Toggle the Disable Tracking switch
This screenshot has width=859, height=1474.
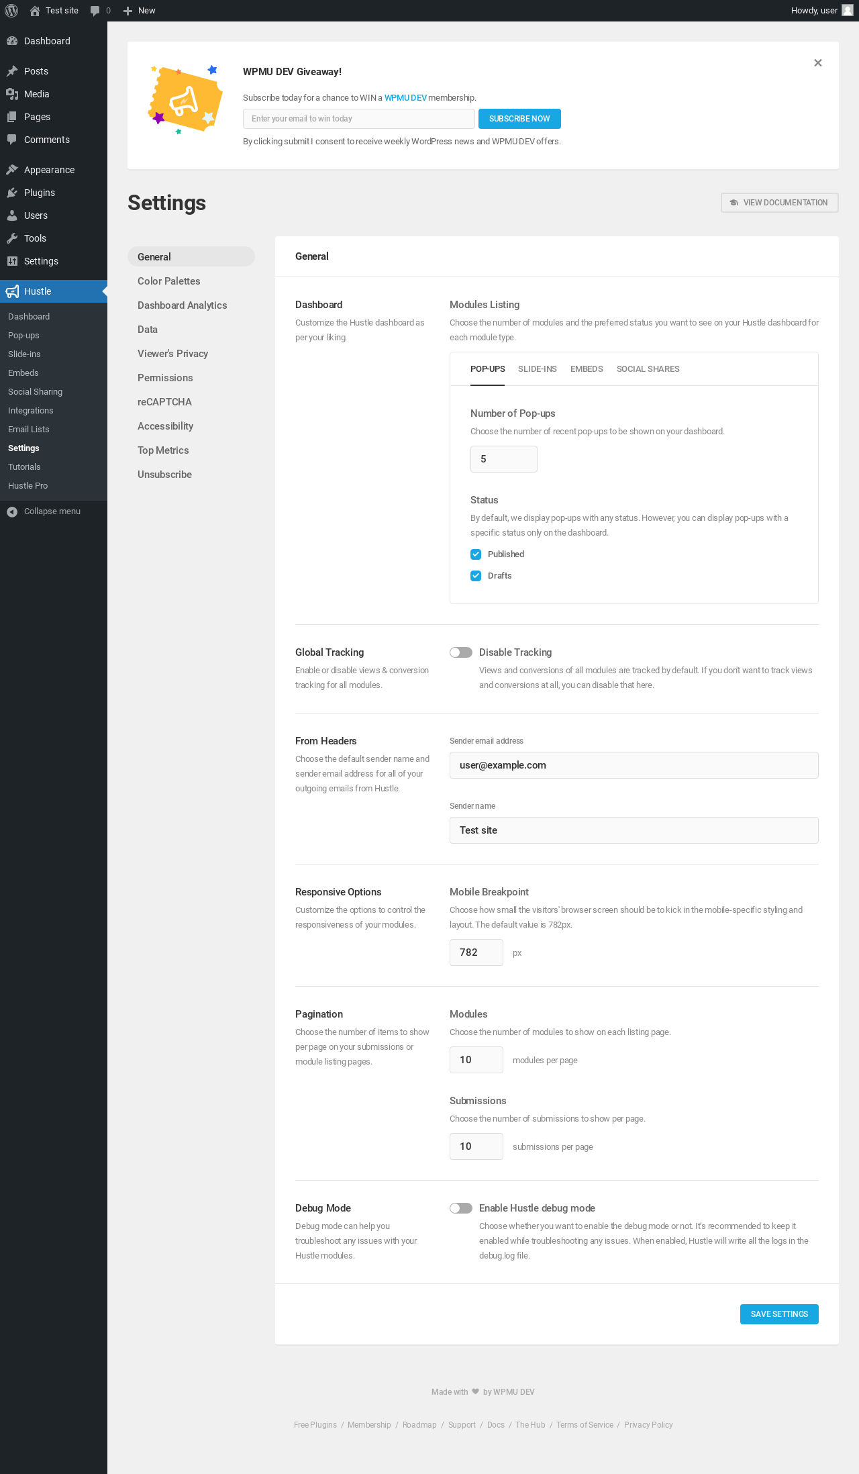coord(461,652)
